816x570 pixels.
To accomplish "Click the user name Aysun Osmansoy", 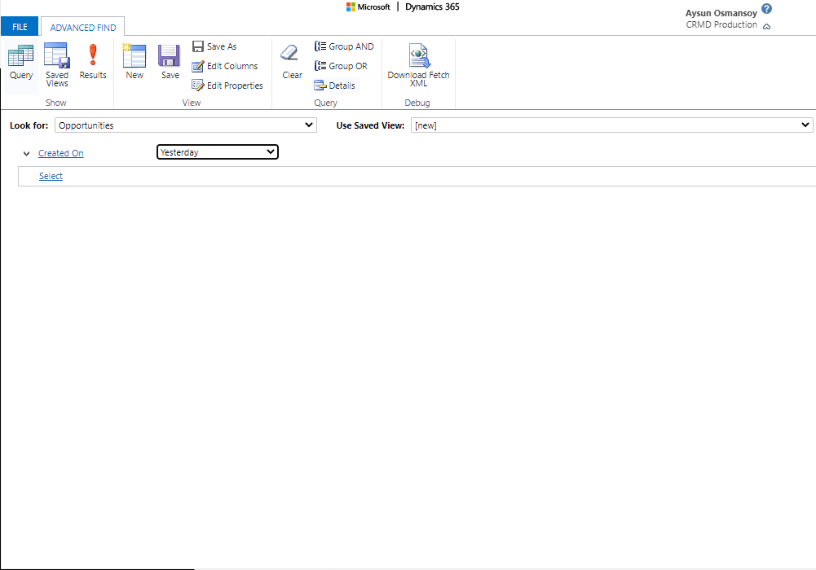I will (x=721, y=13).
